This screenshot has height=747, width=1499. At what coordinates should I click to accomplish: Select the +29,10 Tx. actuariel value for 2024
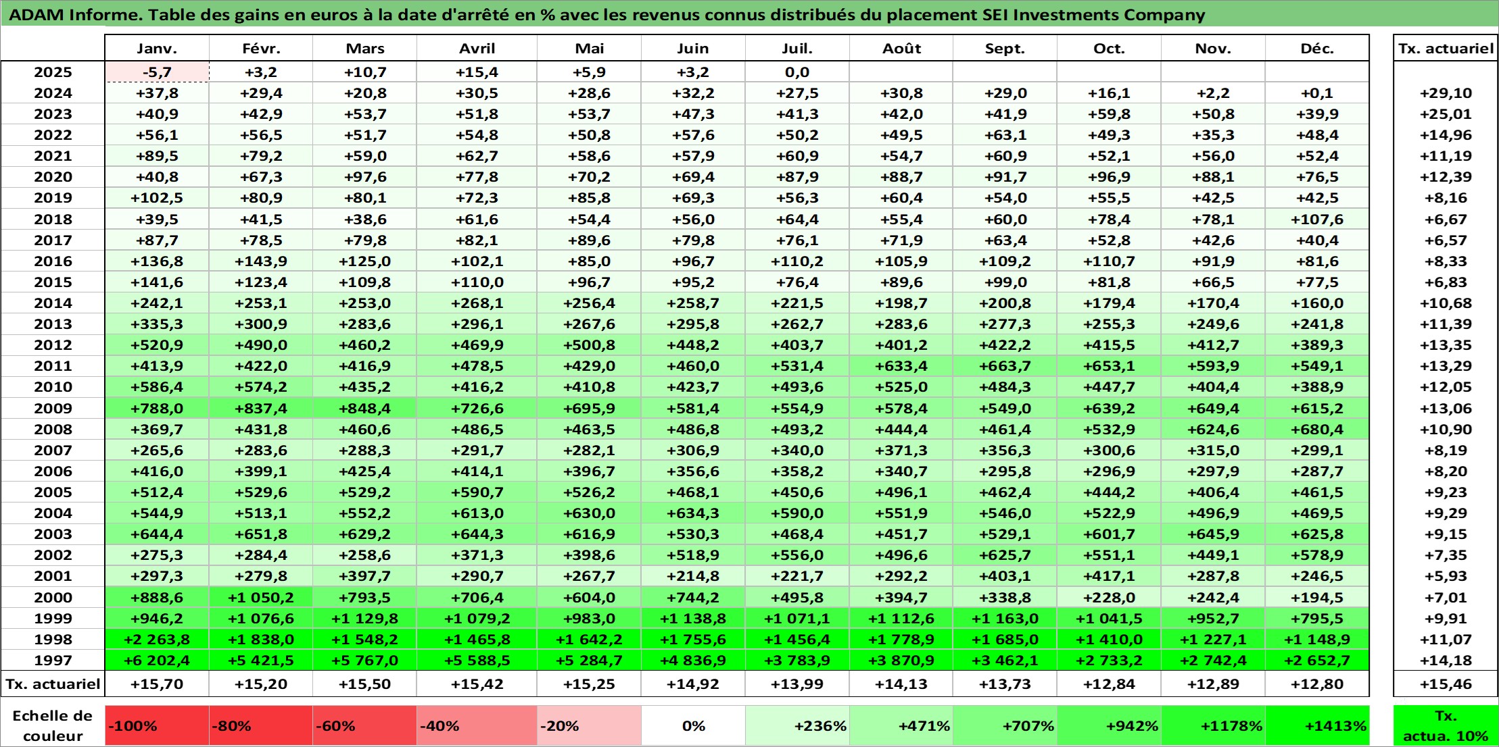(1446, 93)
